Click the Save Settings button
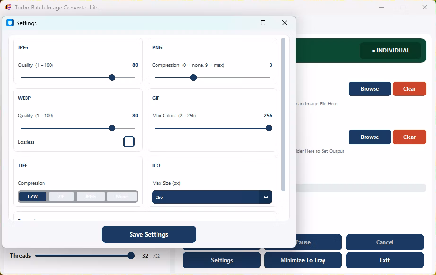 click(x=149, y=234)
